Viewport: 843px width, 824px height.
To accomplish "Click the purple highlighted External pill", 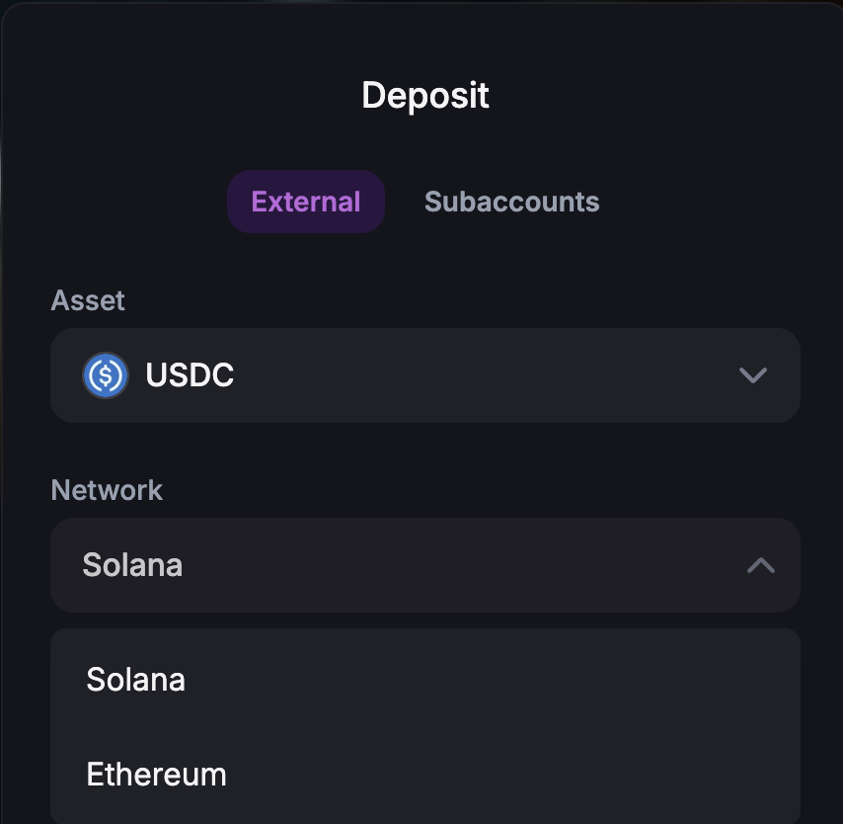I will coord(306,202).
